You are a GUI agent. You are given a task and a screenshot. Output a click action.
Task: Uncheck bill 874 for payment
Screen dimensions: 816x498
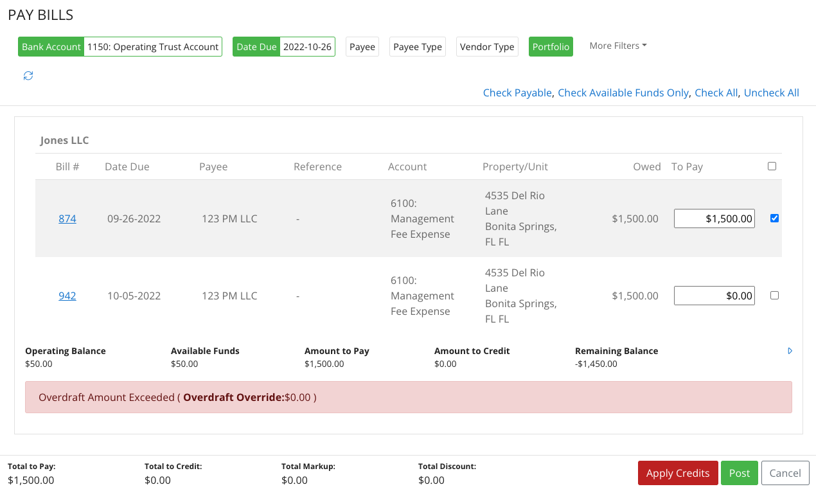(x=774, y=218)
